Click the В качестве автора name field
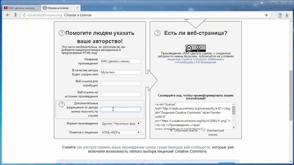The height and width of the screenshot is (165, 294). coord(120,72)
